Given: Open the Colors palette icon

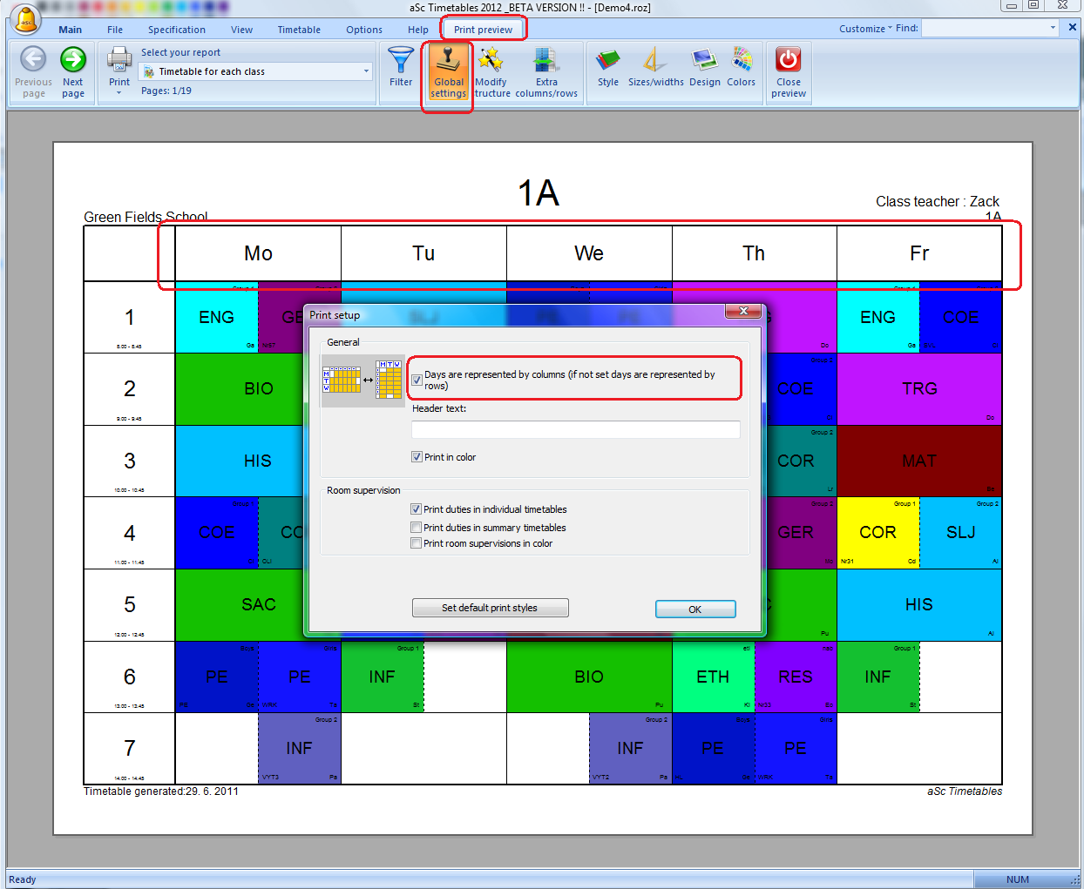Looking at the screenshot, I should (742, 61).
